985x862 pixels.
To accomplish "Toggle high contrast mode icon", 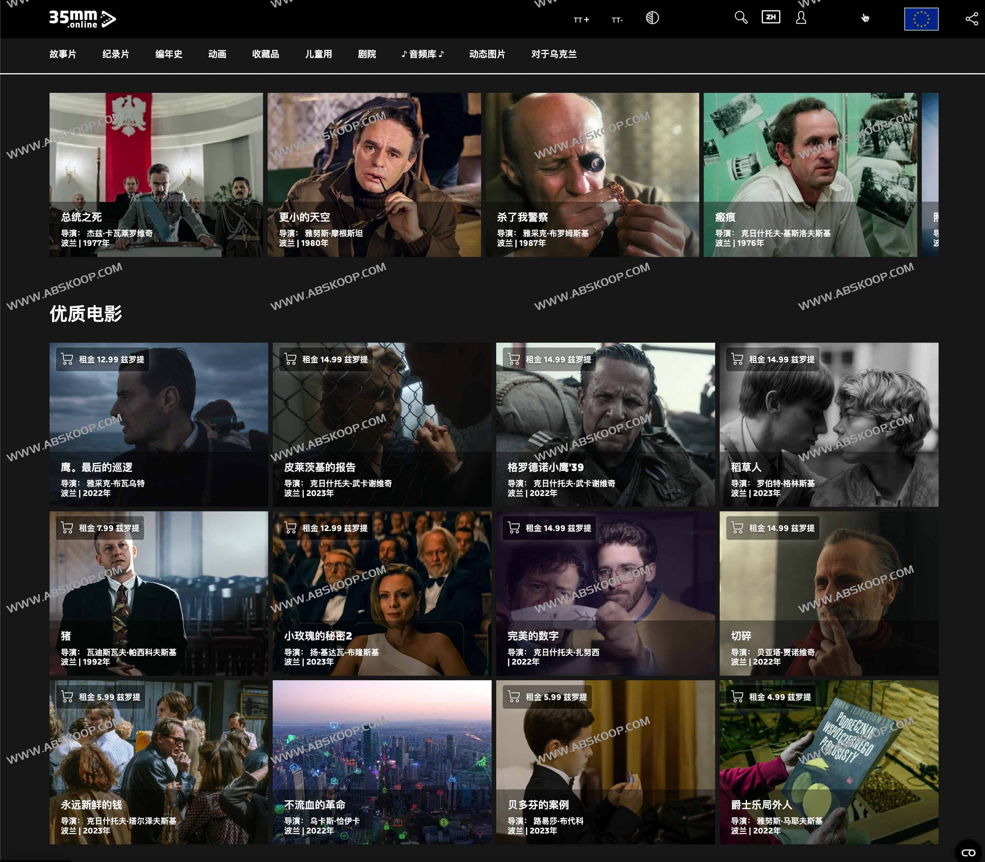I will (x=652, y=18).
